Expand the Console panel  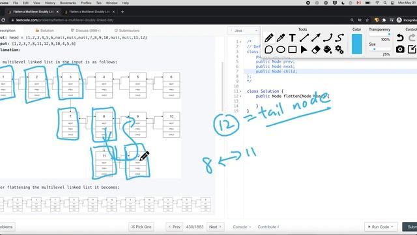(x=242, y=227)
